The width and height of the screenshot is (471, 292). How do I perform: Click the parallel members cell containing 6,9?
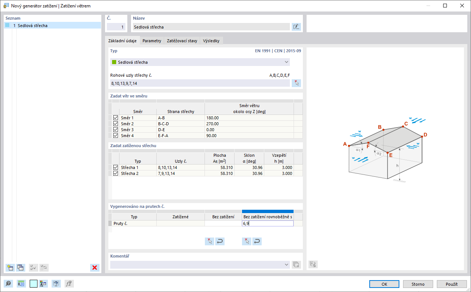(268, 223)
